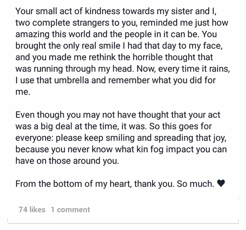Click the paragraph beginning 'Even though you may'
The height and width of the screenshot is (230, 246).
click(121, 138)
